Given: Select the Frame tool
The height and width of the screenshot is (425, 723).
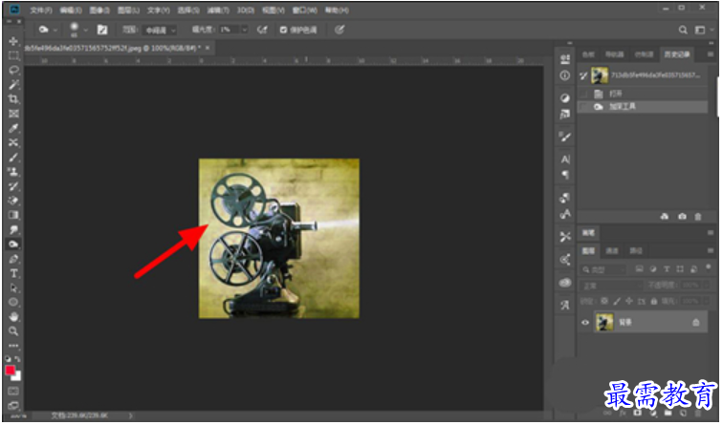Looking at the screenshot, I should (13, 114).
